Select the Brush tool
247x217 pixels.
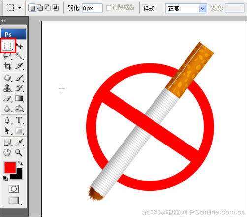click(20, 78)
